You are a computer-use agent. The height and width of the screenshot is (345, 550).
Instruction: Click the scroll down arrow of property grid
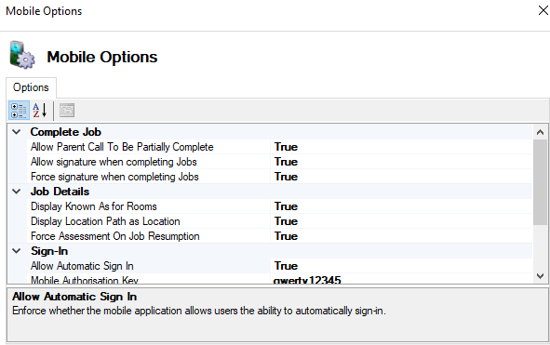[x=540, y=276]
